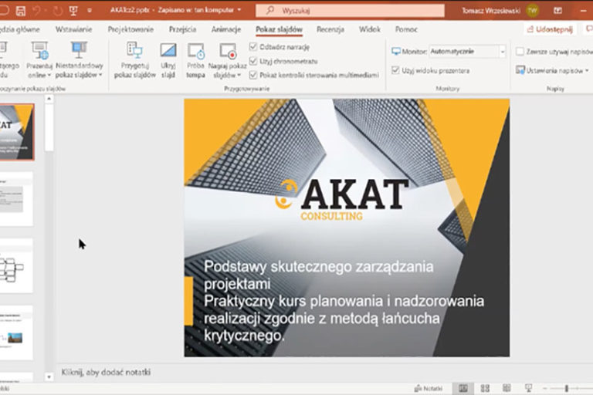Click the Ukryj slajd icon
The height and width of the screenshot is (395, 593).
[x=168, y=52]
